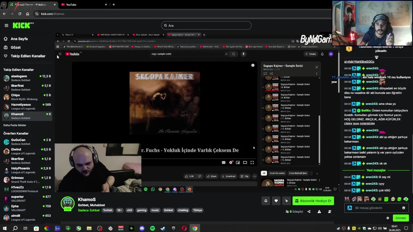Open atadogann channel in followed list

pos(27,78)
